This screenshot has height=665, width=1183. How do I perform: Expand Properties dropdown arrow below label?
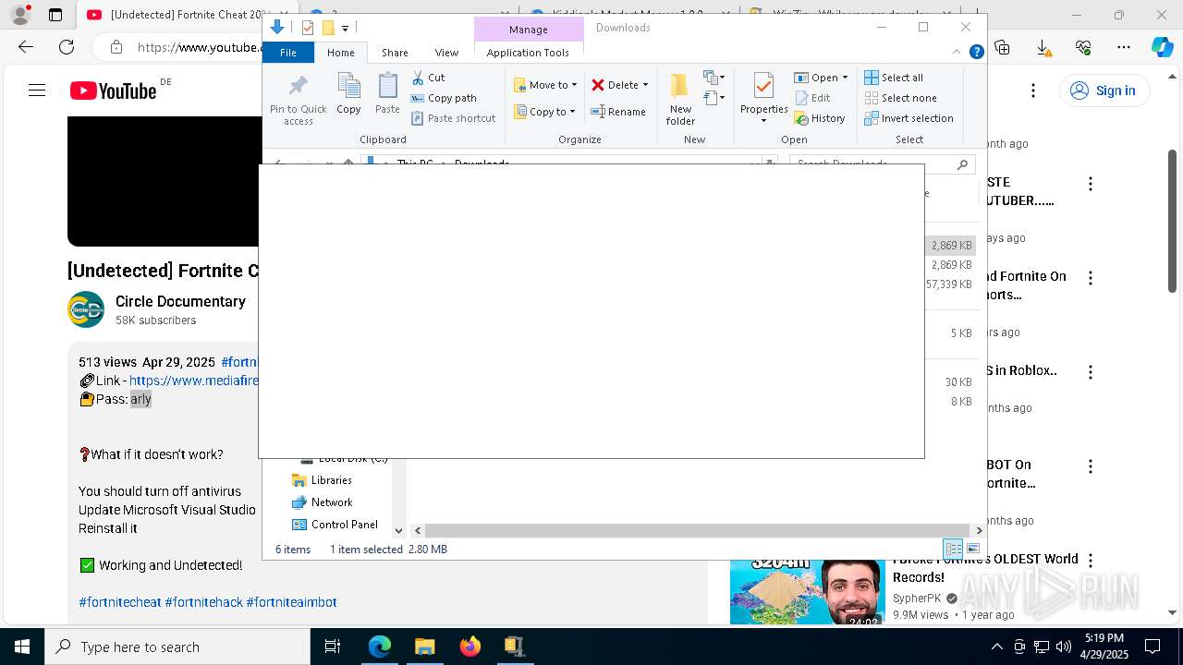763,121
